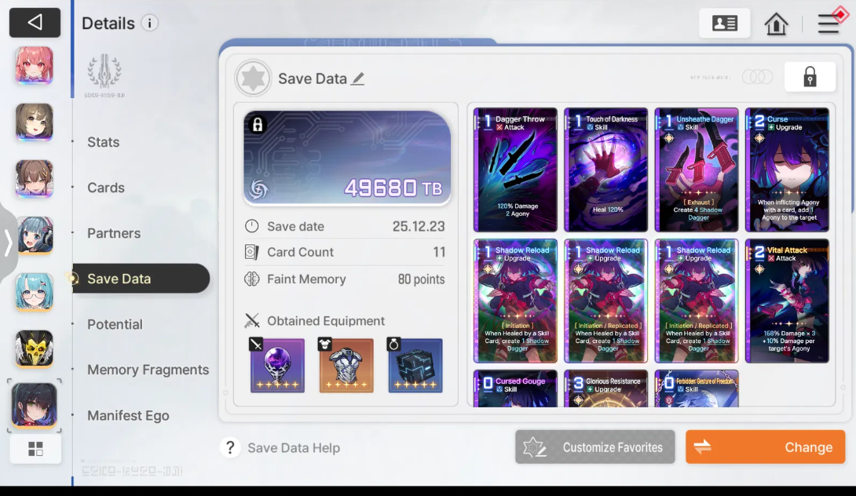Tap the star emblem beside Save Data

click(253, 78)
